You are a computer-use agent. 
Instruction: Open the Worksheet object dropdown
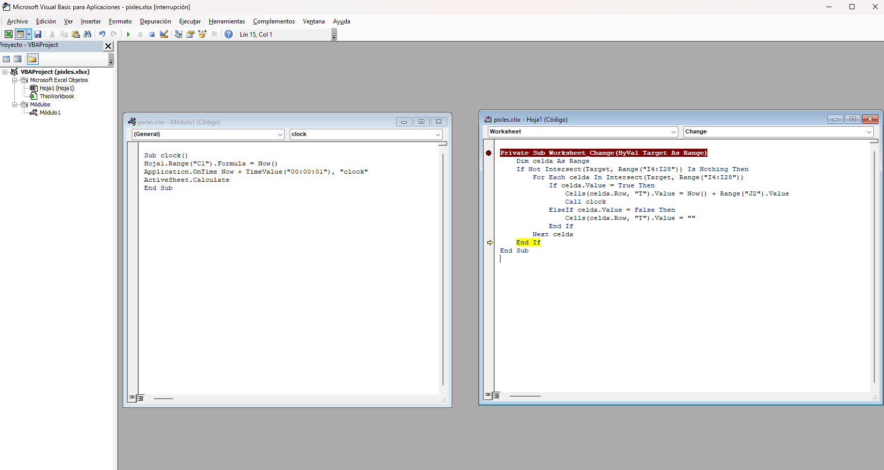coord(673,132)
